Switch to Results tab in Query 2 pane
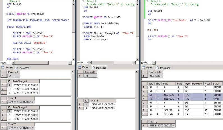The height and width of the screenshot is (130, 223). click(x=84, y=67)
